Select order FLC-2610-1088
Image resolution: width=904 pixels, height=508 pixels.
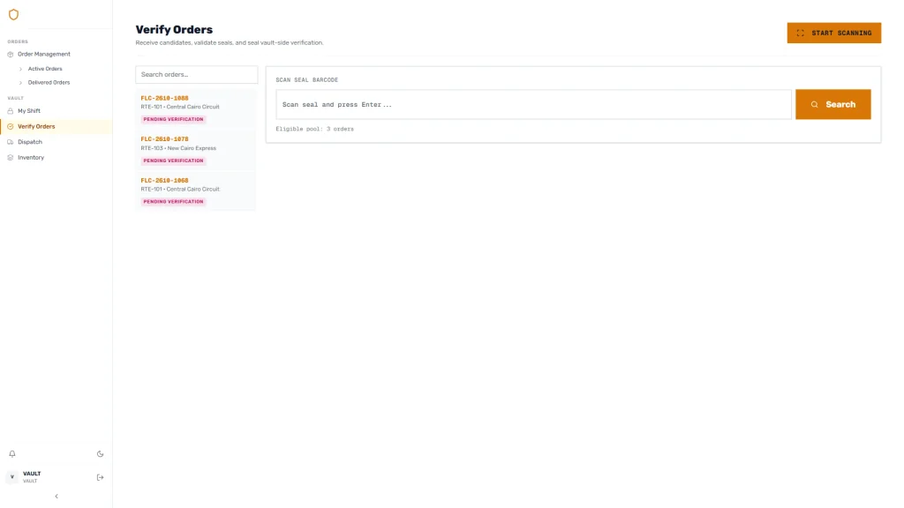coord(196,108)
